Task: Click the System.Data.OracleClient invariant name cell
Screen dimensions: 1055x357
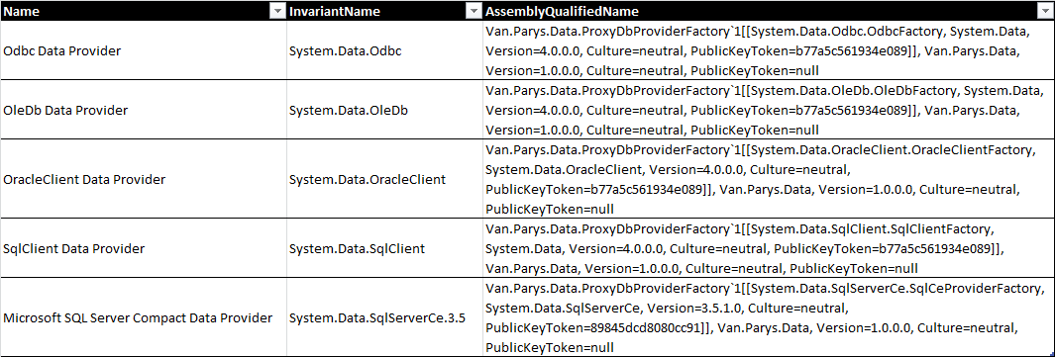Action: tap(383, 179)
